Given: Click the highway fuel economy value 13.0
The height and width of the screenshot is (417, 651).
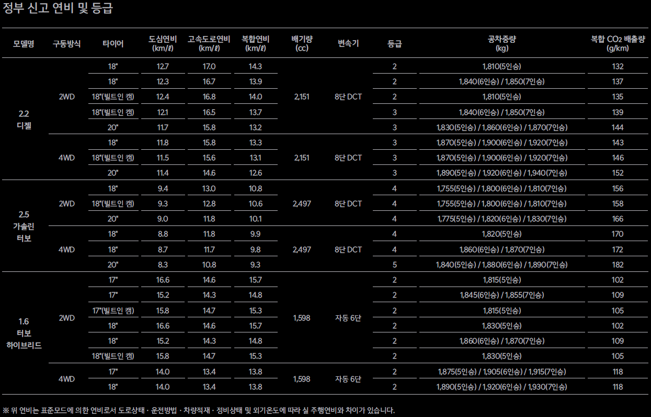Looking at the screenshot, I should [209, 188].
